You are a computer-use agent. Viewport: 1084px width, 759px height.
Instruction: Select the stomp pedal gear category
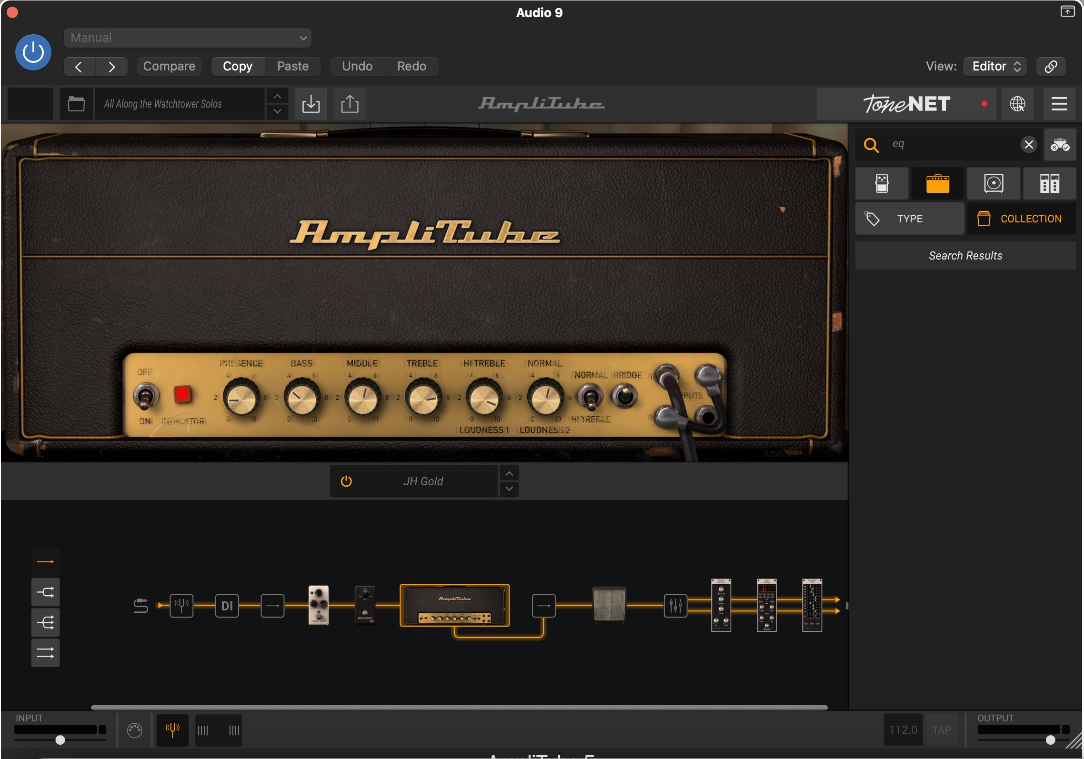tap(882, 183)
